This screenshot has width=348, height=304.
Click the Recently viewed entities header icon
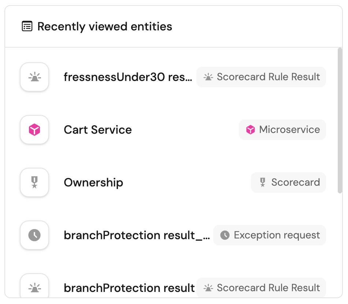point(27,27)
